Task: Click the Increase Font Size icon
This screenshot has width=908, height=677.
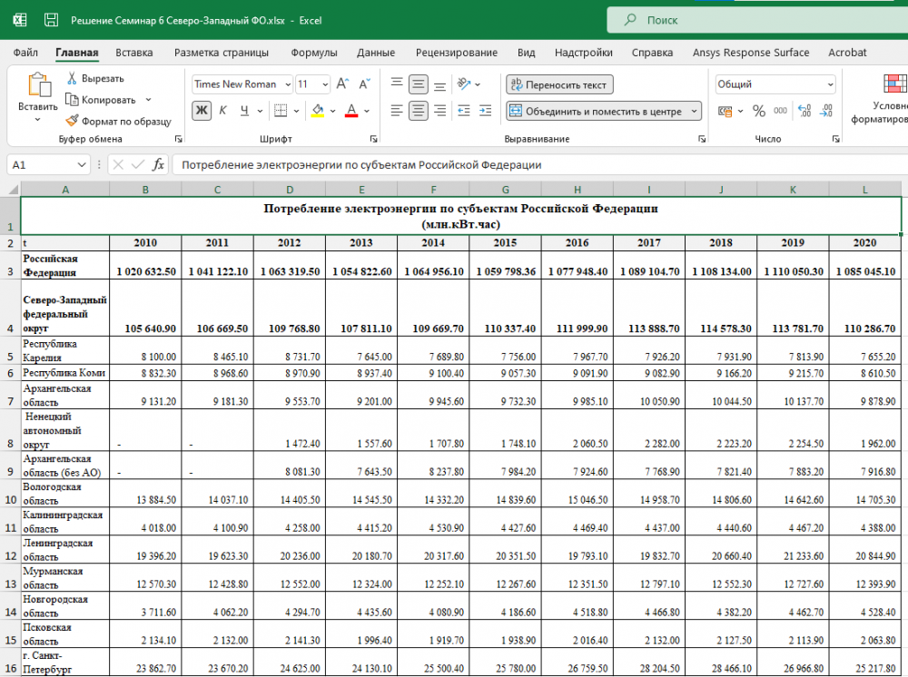Action: pyautogui.click(x=342, y=84)
